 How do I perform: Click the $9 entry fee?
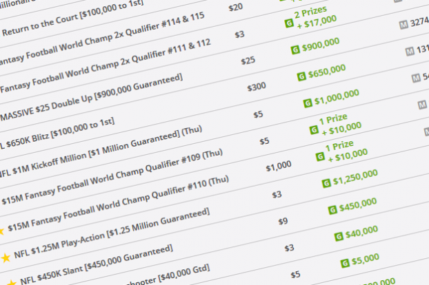283,221
